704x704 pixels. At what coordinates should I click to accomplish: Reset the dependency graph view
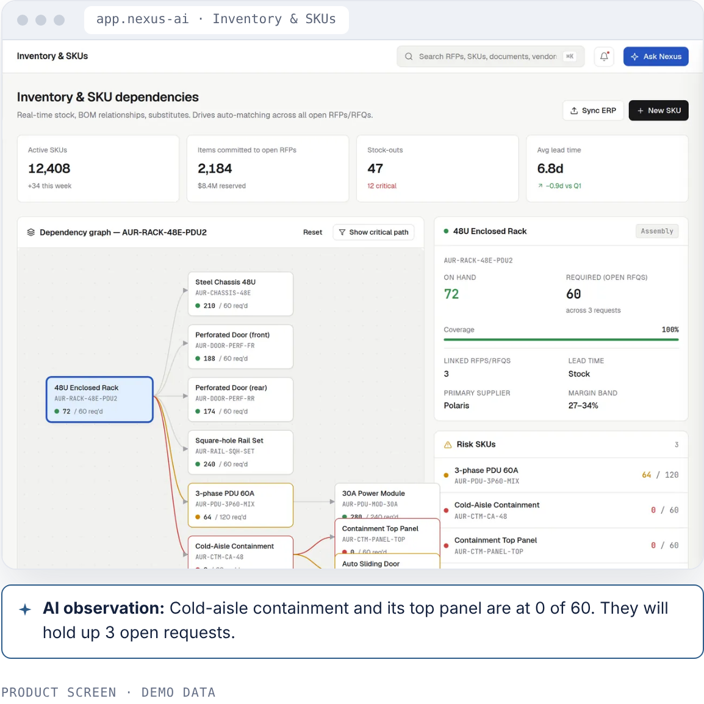click(x=312, y=232)
